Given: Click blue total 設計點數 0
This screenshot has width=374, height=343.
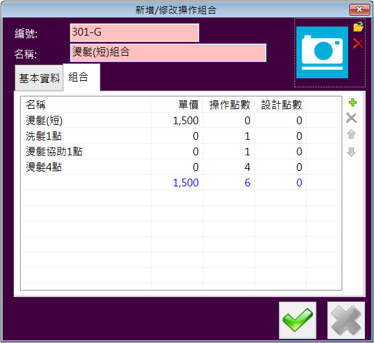Looking at the screenshot, I should [299, 183].
